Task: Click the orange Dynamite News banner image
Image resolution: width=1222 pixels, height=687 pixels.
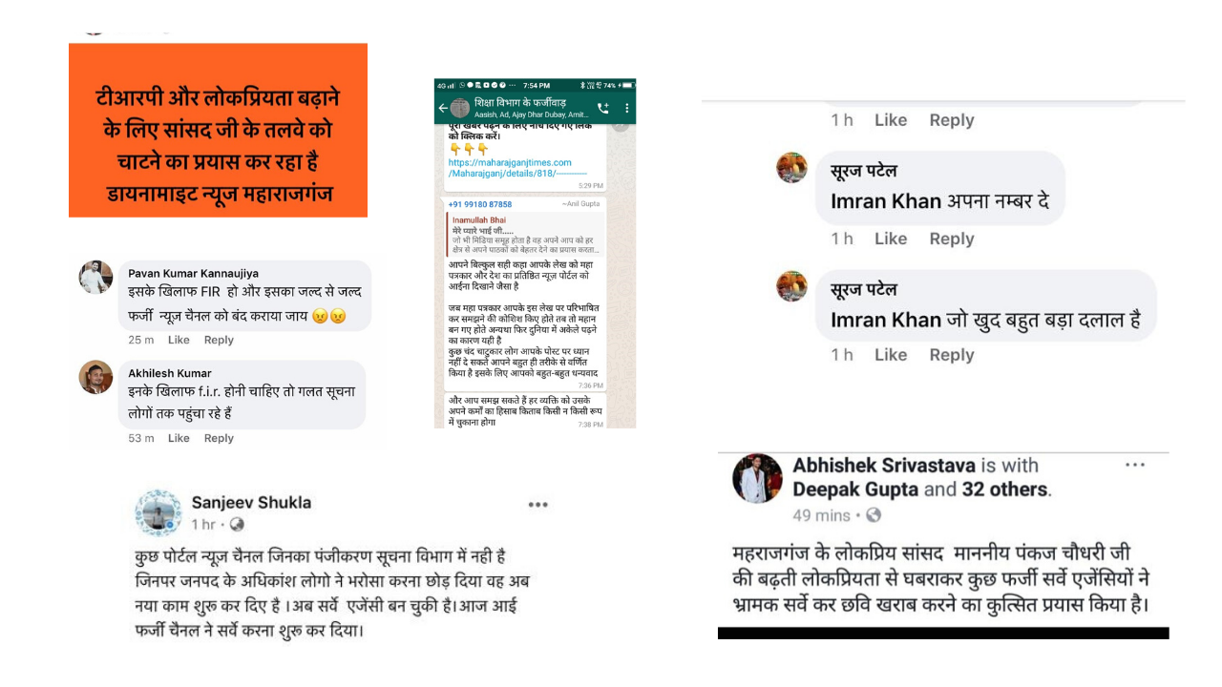Action: pyautogui.click(x=218, y=130)
